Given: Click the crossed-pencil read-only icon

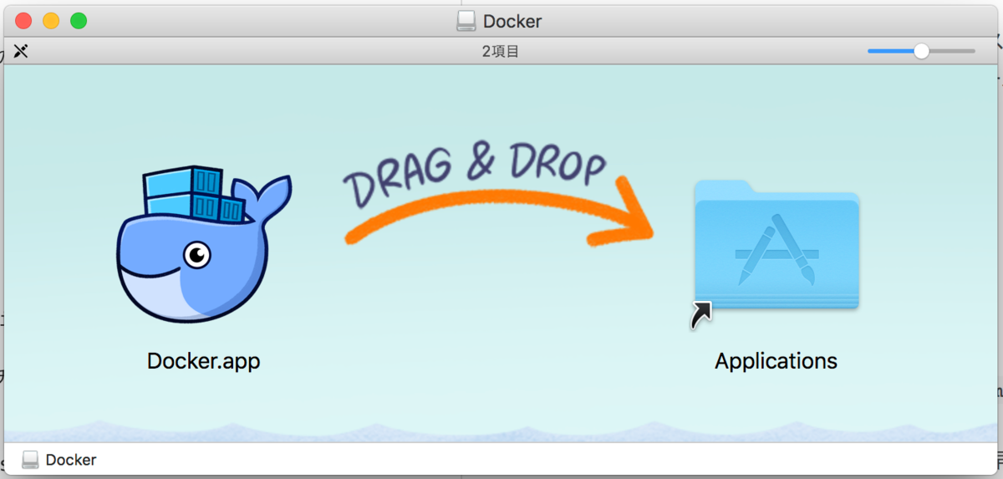Looking at the screenshot, I should point(21,51).
